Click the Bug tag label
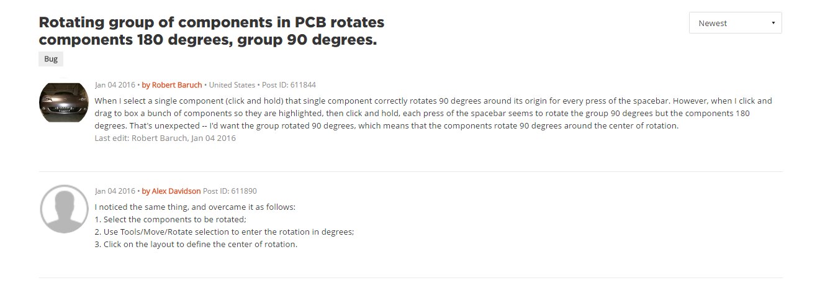 coord(51,59)
